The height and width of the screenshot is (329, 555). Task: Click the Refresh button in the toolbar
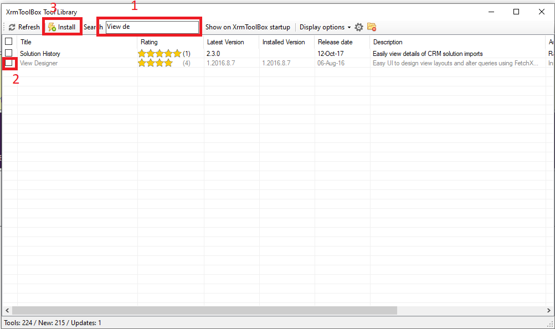(x=24, y=27)
